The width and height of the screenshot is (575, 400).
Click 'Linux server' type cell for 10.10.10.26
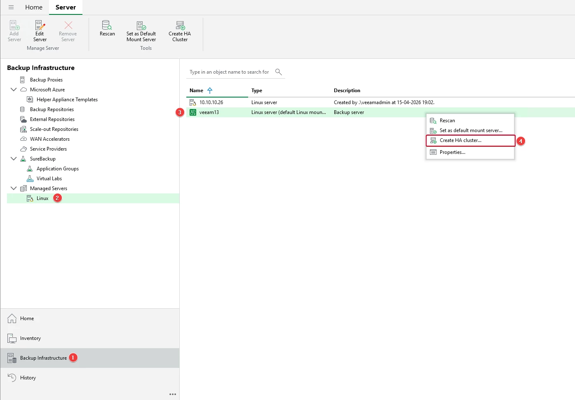[x=264, y=102]
